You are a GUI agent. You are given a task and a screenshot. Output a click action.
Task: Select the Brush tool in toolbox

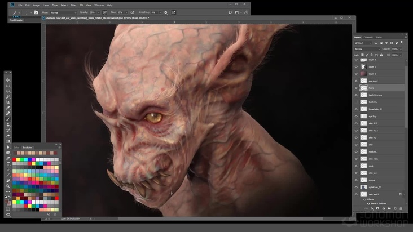point(8,119)
